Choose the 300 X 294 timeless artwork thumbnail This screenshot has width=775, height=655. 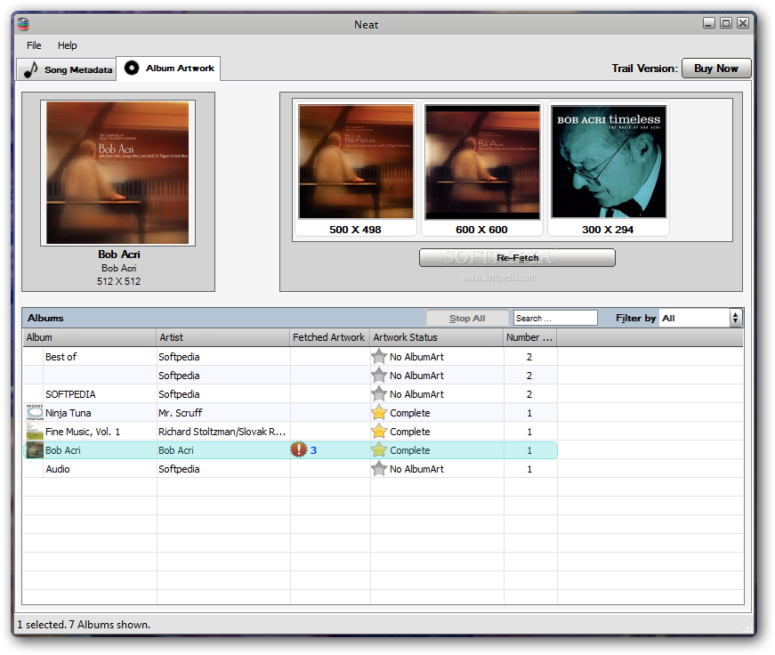coord(609,169)
